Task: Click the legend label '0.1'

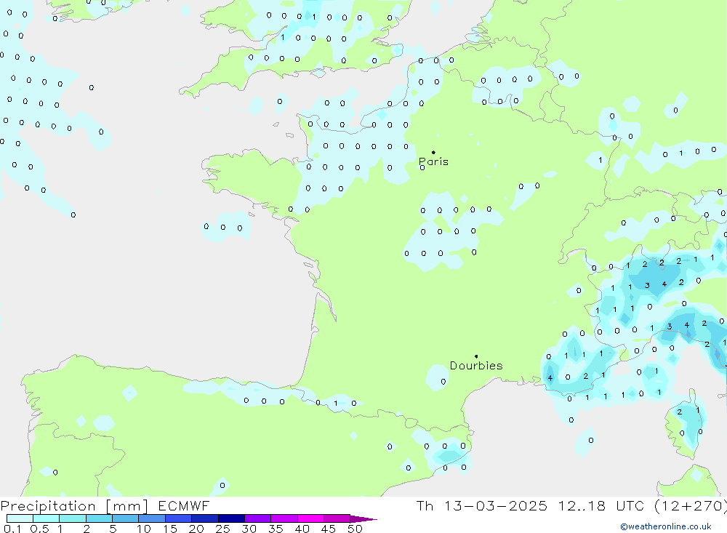Action: point(12,529)
